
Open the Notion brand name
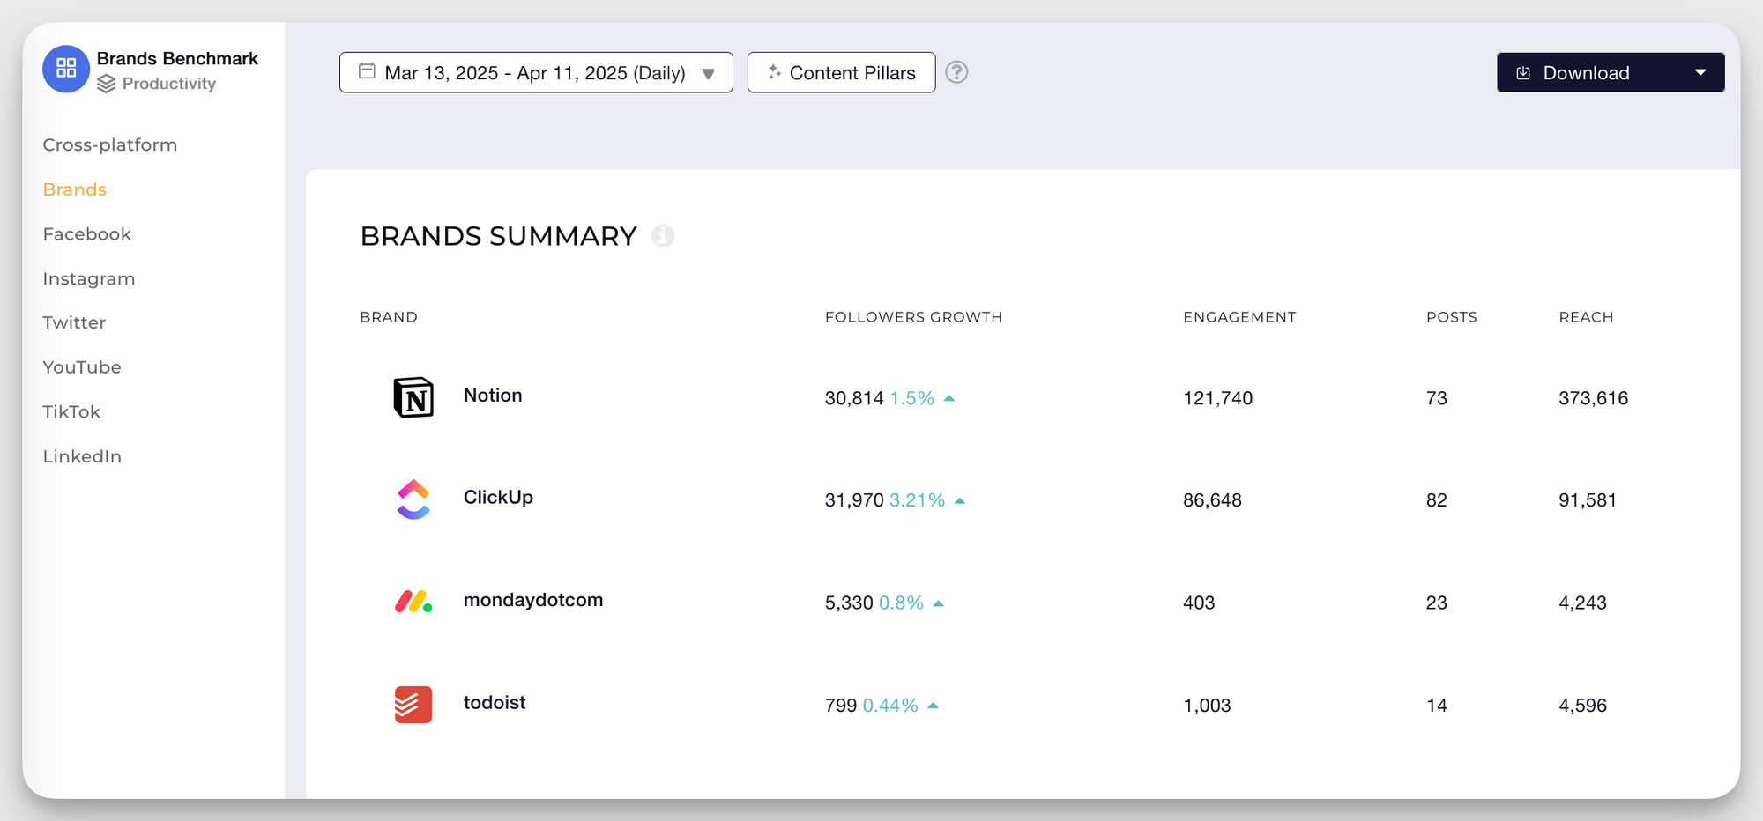pyautogui.click(x=493, y=396)
